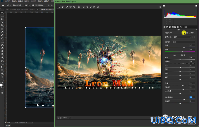
Task: Open Edit Toolbar three-dots button
Action: pos(2,80)
